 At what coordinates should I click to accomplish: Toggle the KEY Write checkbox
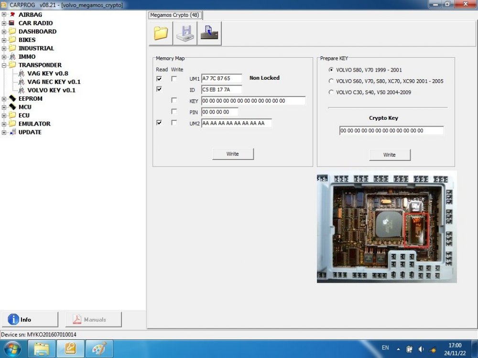click(x=174, y=100)
